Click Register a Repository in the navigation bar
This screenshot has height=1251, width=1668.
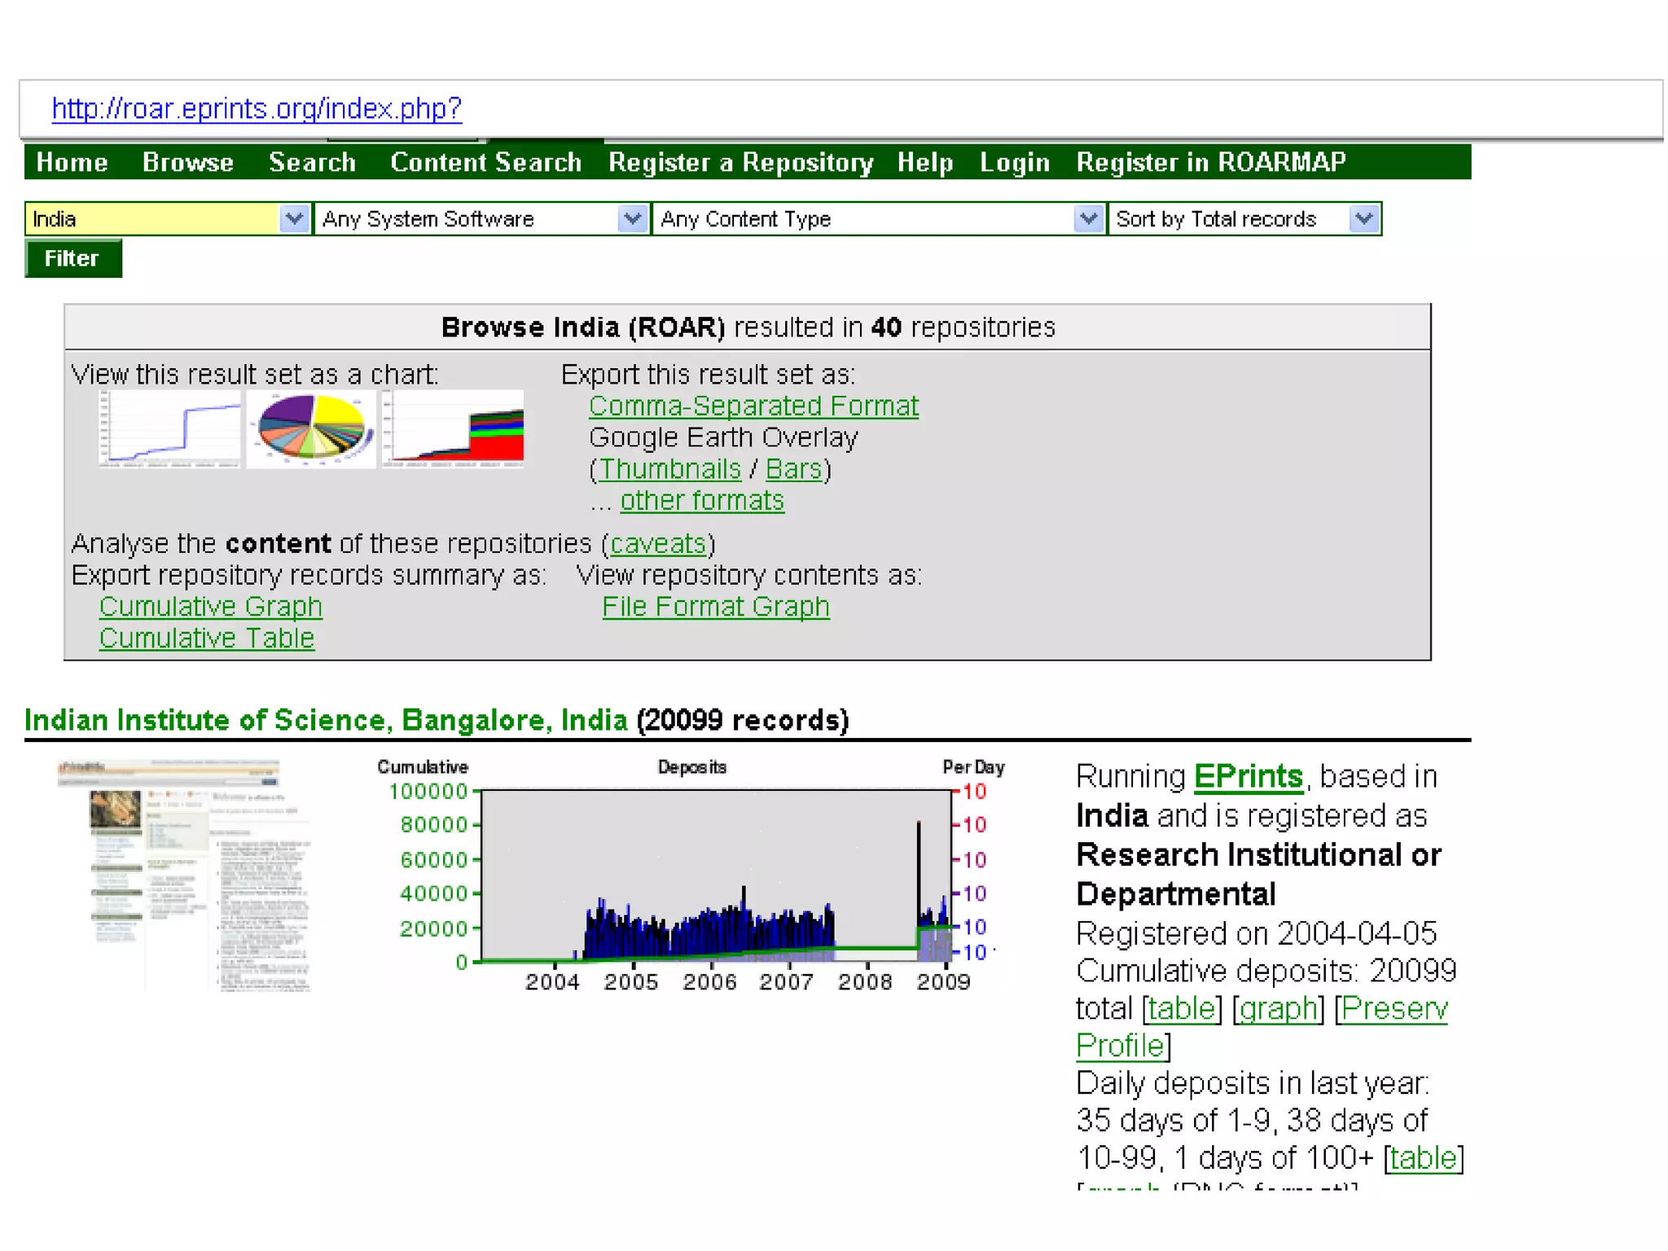tap(740, 162)
